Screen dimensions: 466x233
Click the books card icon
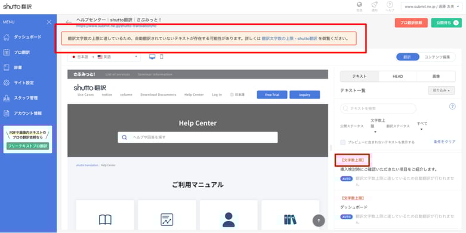point(291,219)
